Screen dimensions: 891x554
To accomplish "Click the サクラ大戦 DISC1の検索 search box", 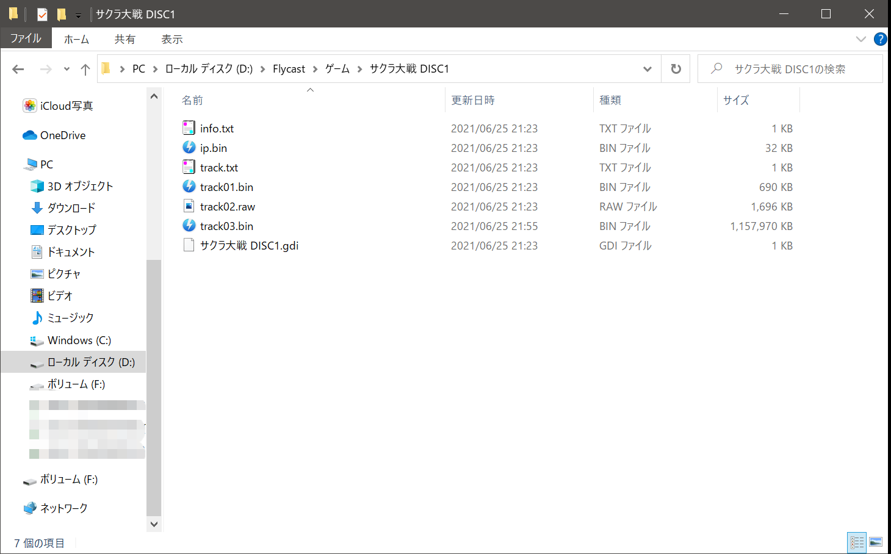I will (x=790, y=69).
